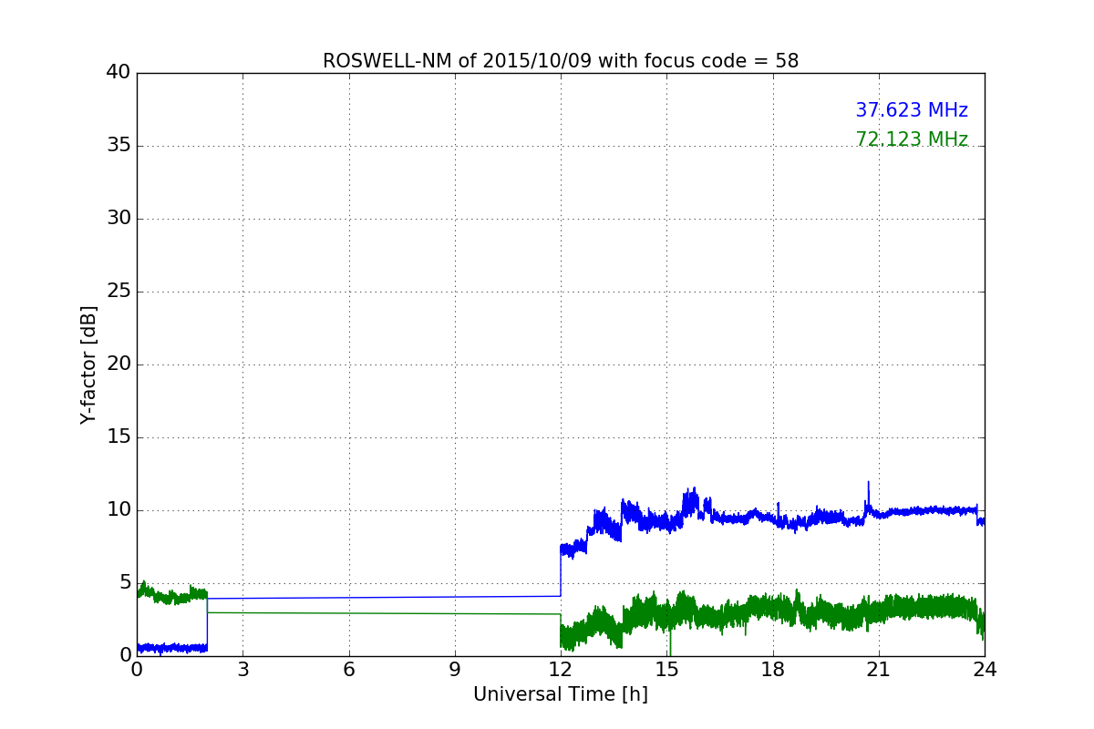Click the y-axis tick label '25'
The height and width of the screenshot is (729, 1094).
pos(119,292)
